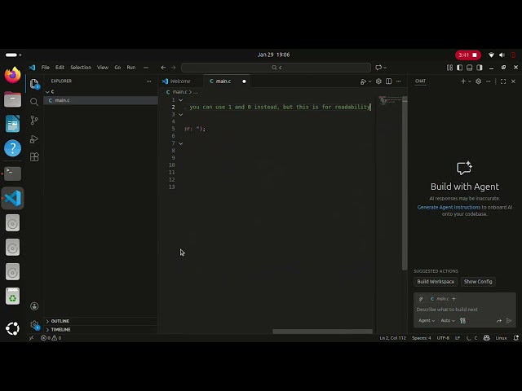Open the run or debug dropdown in the editor toolbar
This screenshot has height=391, width=522.
tap(369, 81)
